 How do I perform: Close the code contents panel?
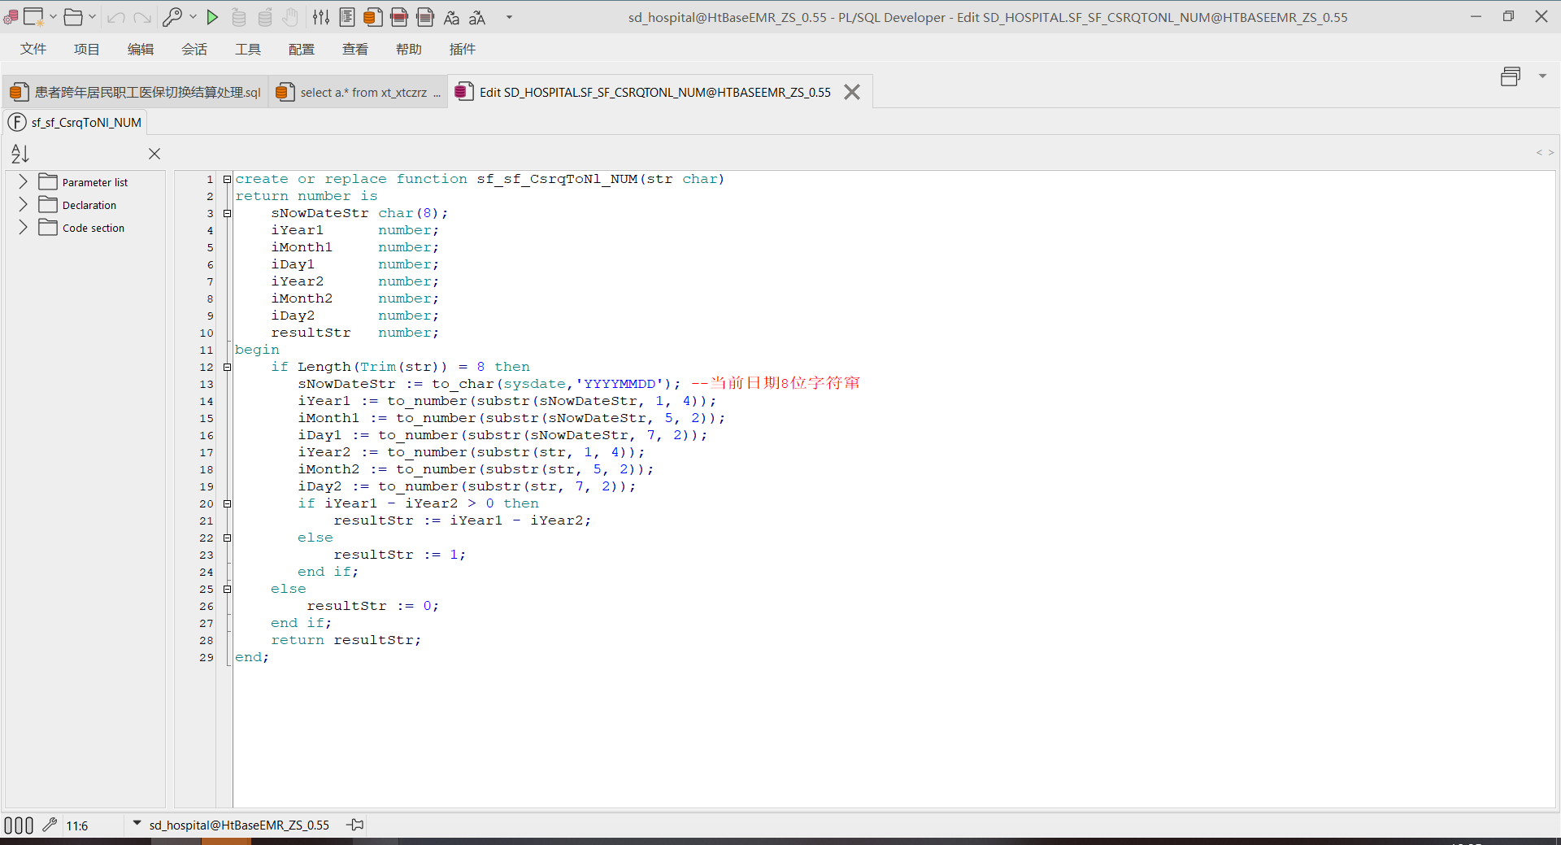pos(154,154)
